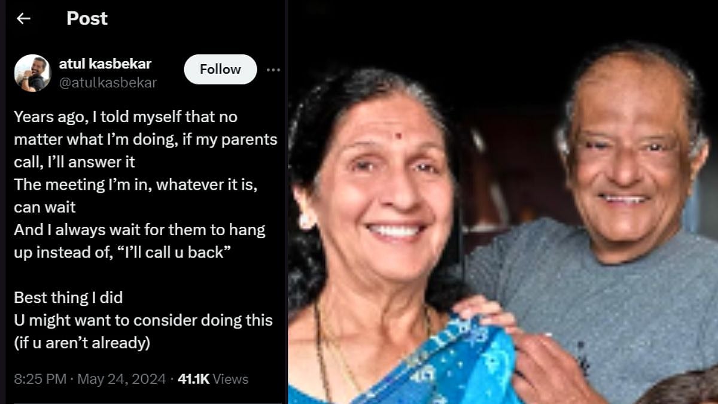Open the photo of the elderly couple
Screen dimensions: 718x404
[503, 202]
